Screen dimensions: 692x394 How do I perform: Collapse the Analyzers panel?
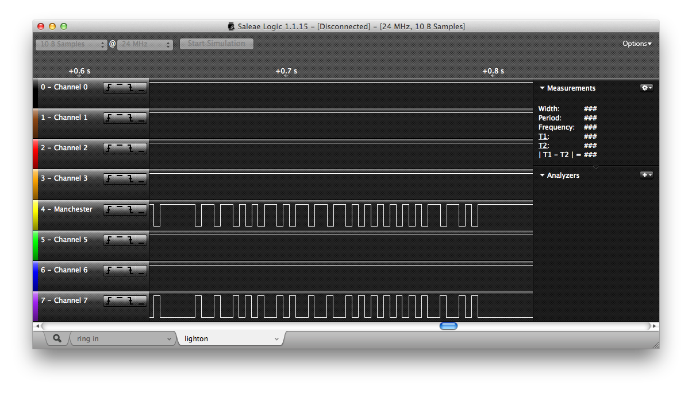(542, 175)
